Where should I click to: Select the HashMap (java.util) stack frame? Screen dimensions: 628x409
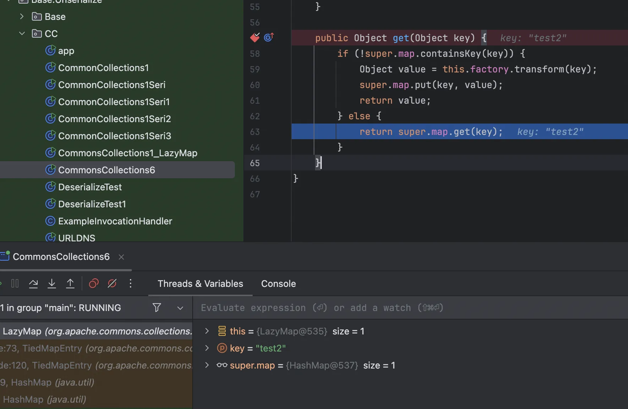pyautogui.click(x=44, y=399)
